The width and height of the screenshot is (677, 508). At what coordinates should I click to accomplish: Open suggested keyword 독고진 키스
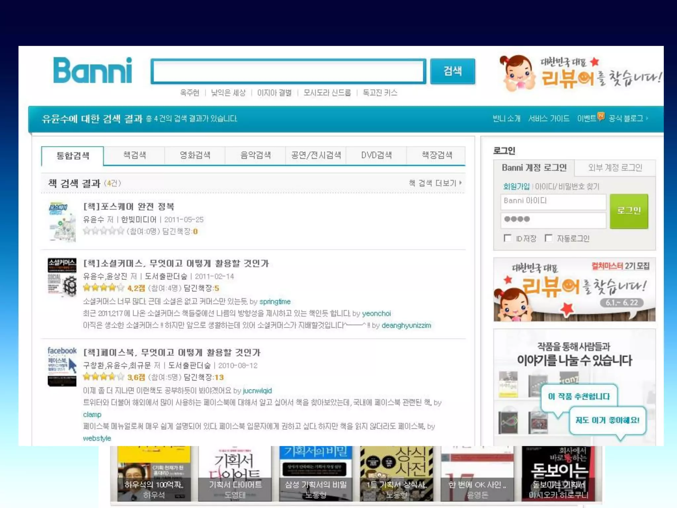380,93
